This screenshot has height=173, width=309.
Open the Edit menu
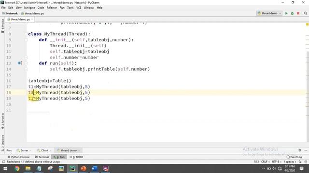point(11,8)
